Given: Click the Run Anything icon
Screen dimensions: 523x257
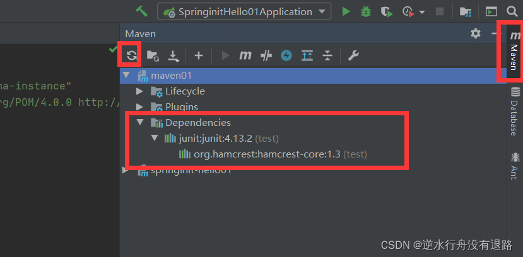Looking at the screenshot, I should [x=491, y=11].
